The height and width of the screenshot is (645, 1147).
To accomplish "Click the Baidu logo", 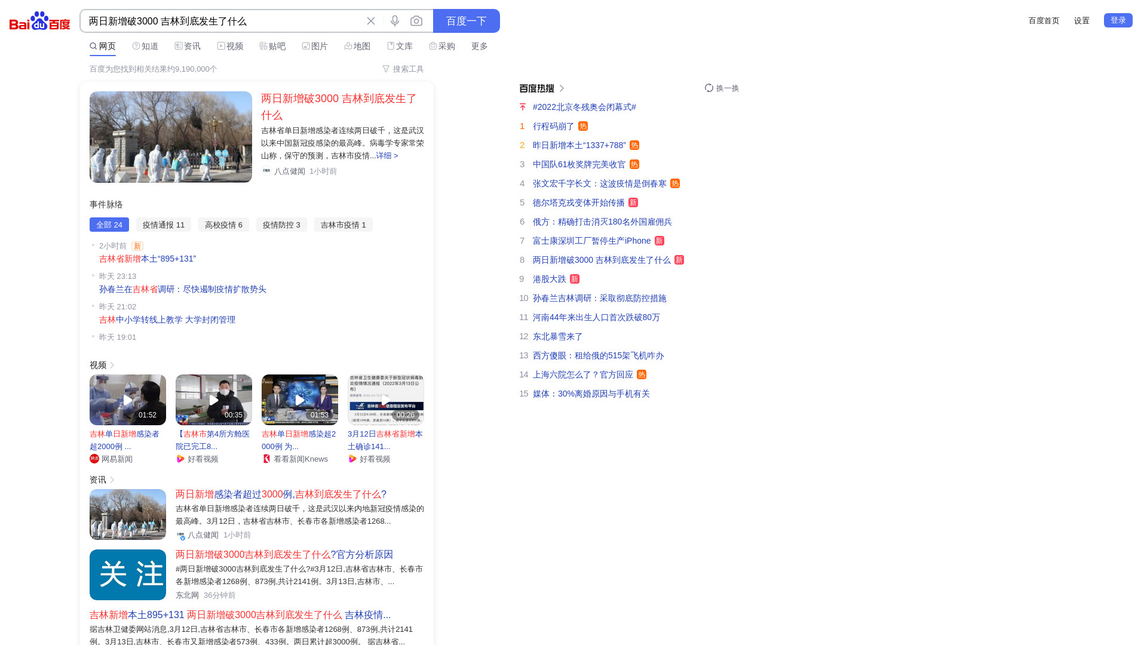I will [x=39, y=21].
